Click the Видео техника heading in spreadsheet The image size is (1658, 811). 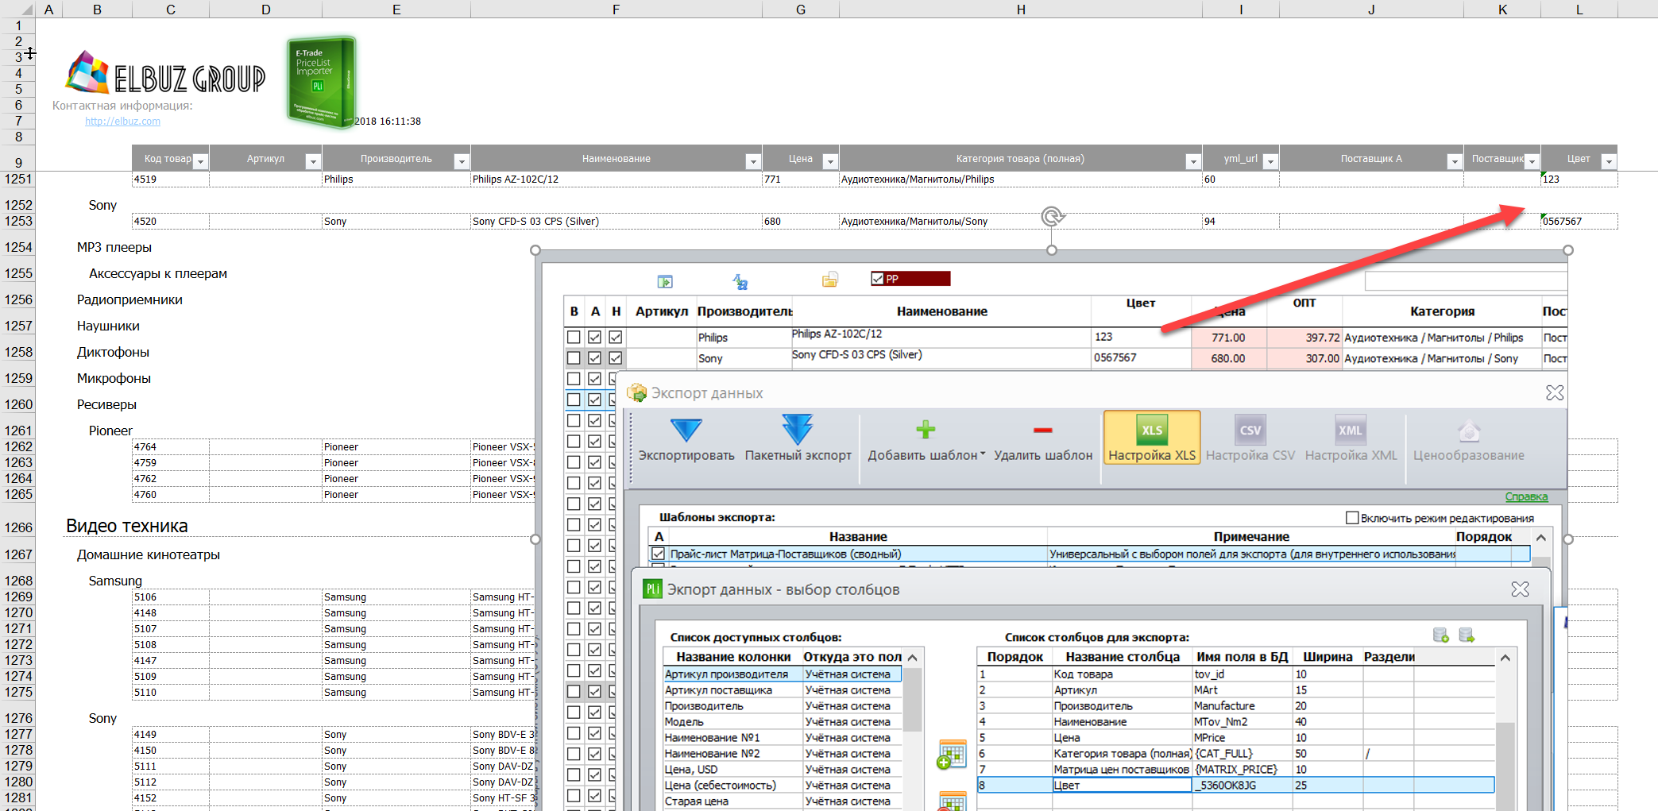pyautogui.click(x=127, y=526)
